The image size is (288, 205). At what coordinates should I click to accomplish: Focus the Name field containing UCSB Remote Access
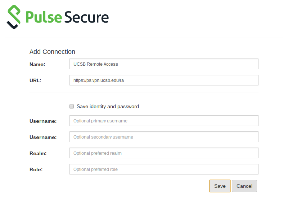164,64
